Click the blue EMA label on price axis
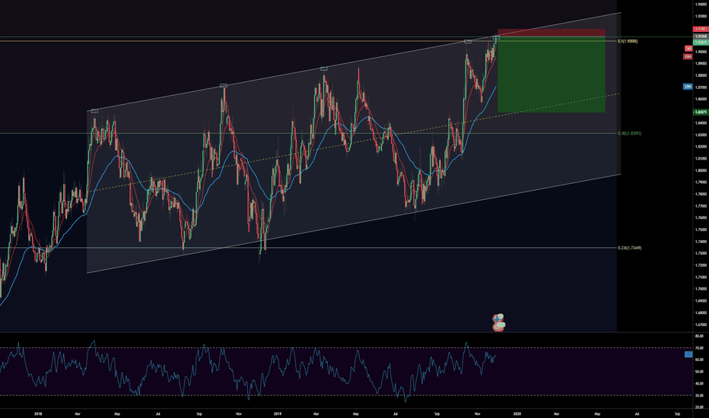709x418 pixels. coord(687,87)
